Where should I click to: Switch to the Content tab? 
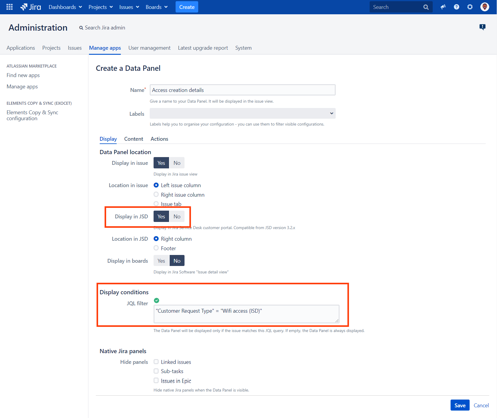133,139
